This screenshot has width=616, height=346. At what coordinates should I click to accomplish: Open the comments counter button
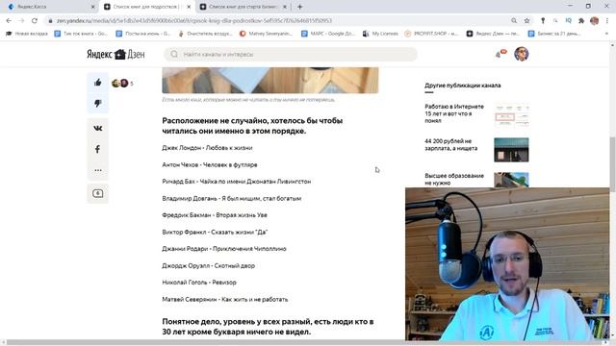click(x=98, y=193)
